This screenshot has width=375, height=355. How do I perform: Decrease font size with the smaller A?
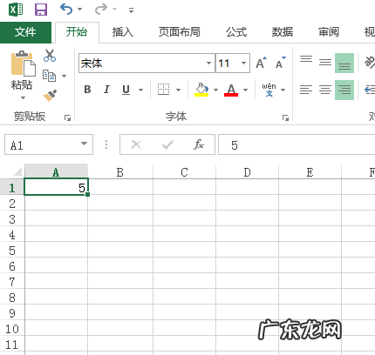[x=281, y=63]
